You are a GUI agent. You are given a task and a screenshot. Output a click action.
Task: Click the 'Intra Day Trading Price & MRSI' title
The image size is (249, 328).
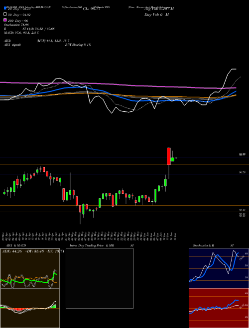(102, 246)
